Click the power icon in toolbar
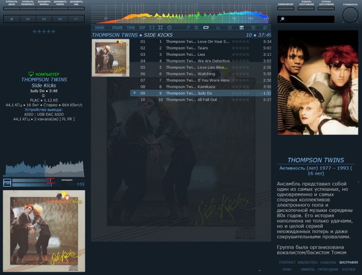This screenshot has height=275, width=362. [x=169, y=27]
